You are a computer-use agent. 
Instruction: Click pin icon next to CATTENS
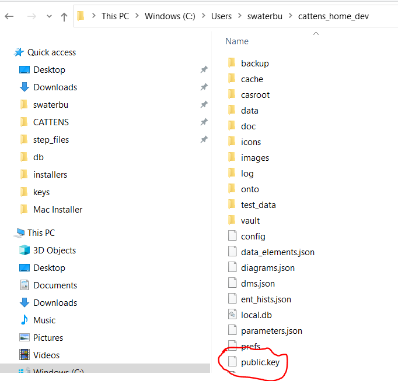204,122
